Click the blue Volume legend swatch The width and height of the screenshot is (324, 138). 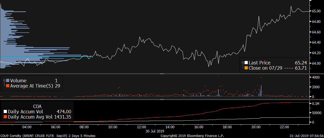(8, 81)
